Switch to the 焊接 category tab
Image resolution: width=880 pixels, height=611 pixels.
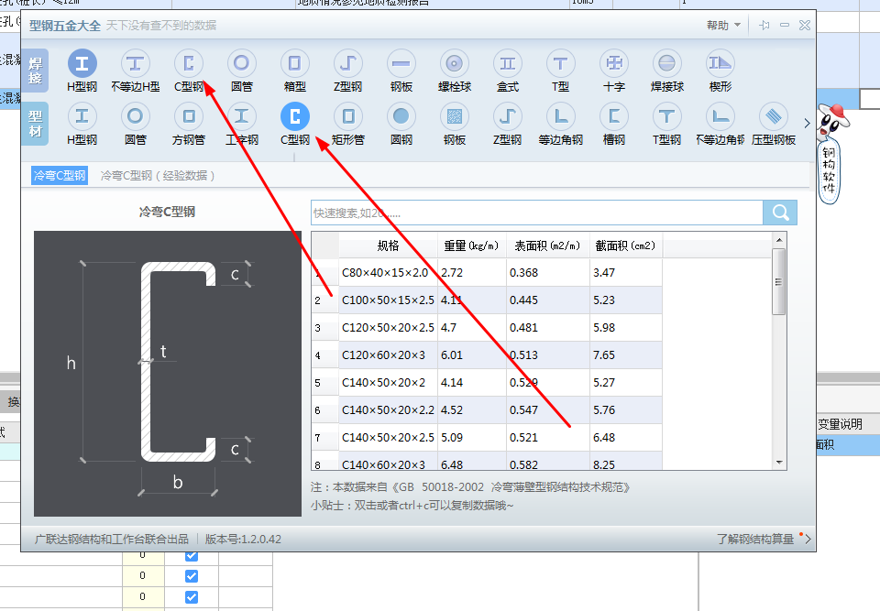coord(36,71)
